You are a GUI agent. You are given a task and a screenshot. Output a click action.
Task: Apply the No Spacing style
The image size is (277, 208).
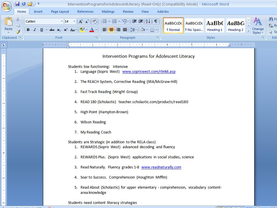coord(194,25)
